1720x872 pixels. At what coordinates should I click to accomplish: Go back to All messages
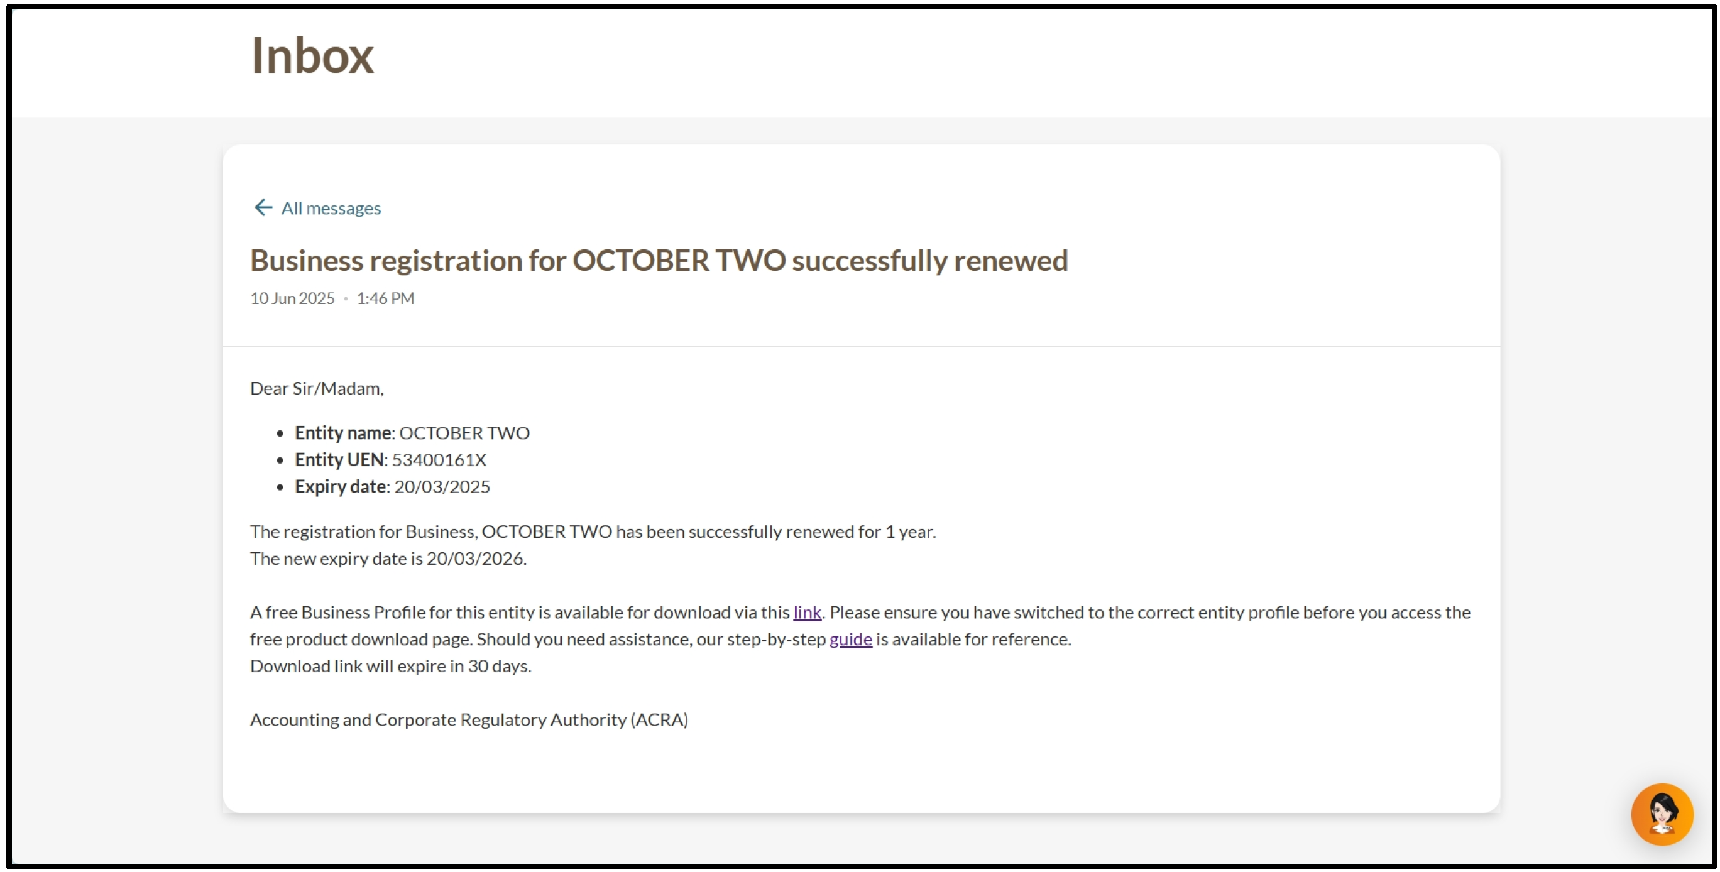[x=331, y=209]
